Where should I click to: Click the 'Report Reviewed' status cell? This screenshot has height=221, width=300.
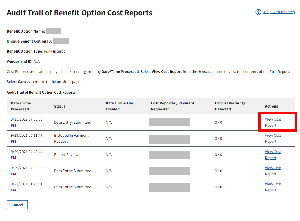(x=68, y=155)
